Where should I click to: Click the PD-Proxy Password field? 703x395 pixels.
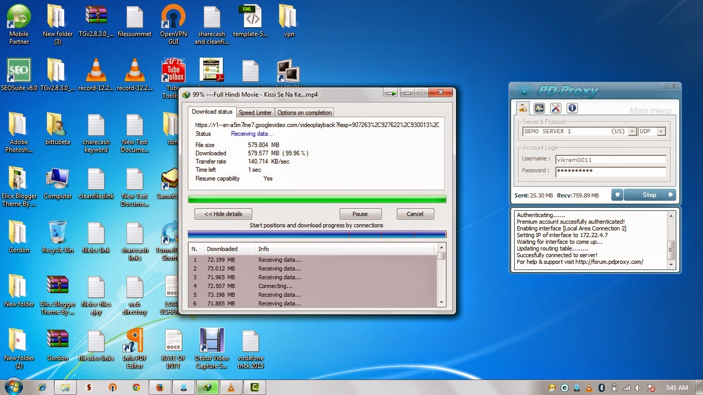[610, 171]
